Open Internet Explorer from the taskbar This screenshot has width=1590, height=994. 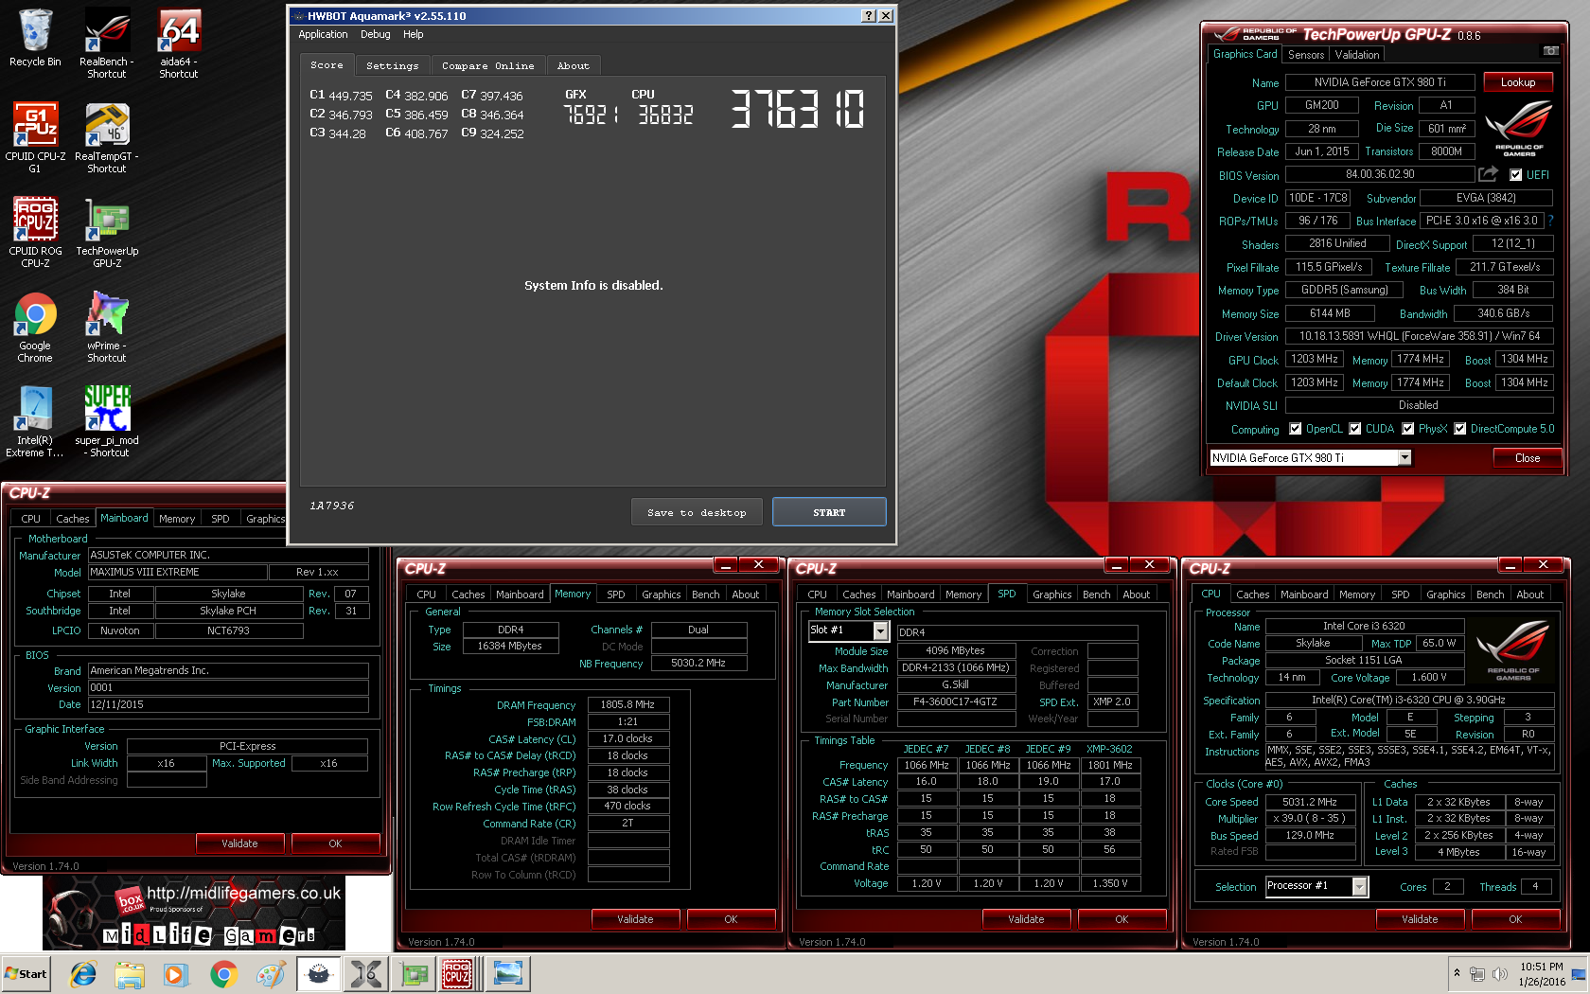coord(84,973)
